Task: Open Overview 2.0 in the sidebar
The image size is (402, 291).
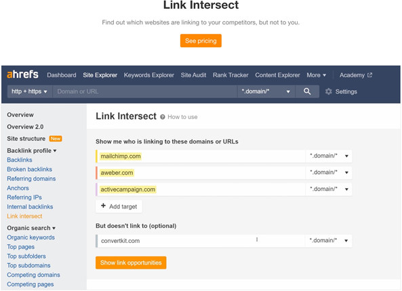Action: [x=25, y=127]
